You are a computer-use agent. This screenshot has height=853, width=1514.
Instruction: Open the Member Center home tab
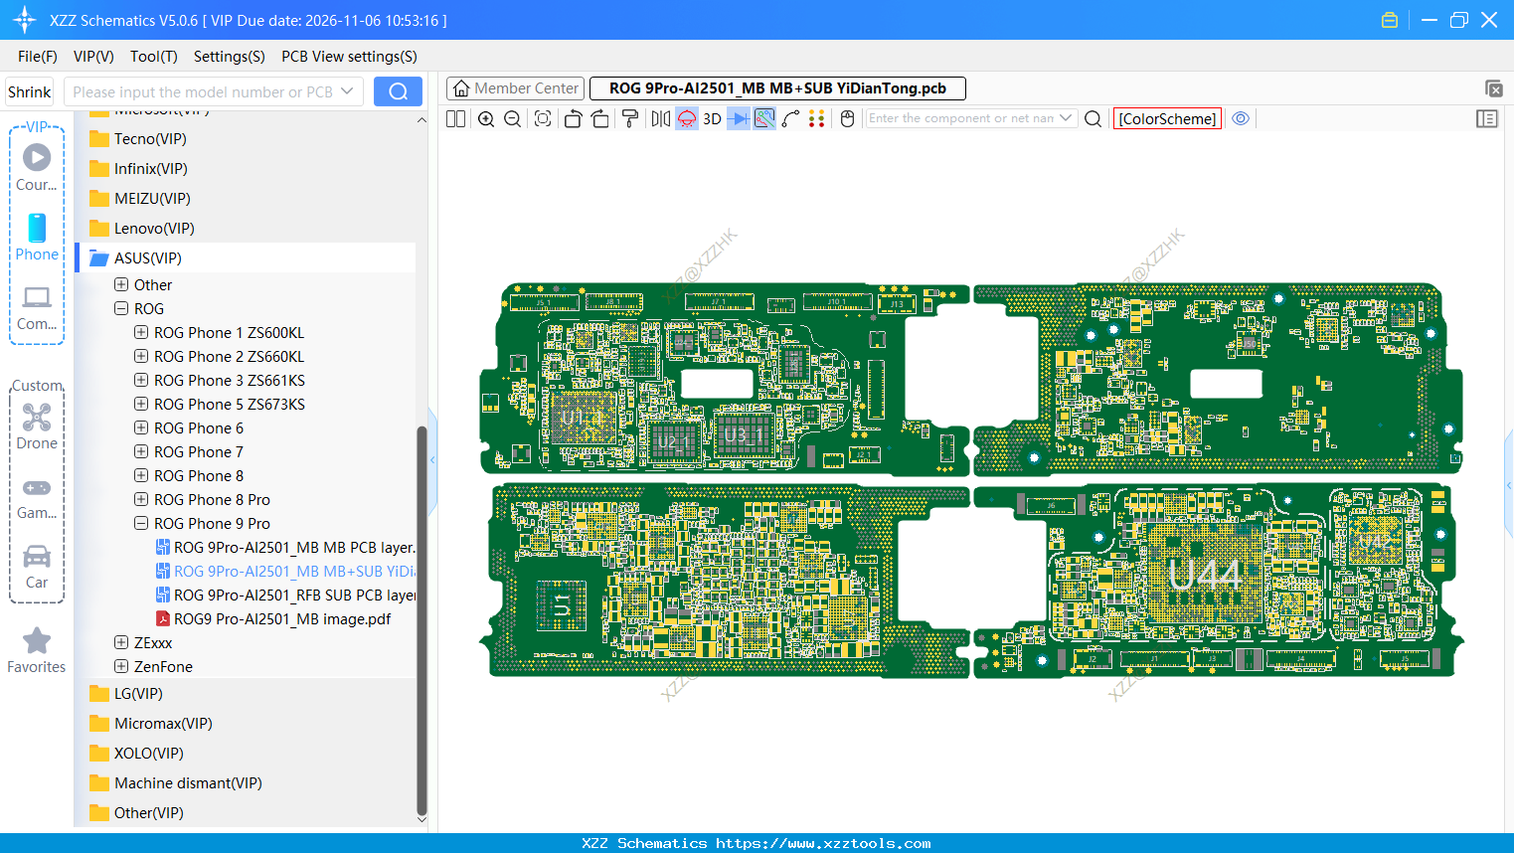pos(515,88)
